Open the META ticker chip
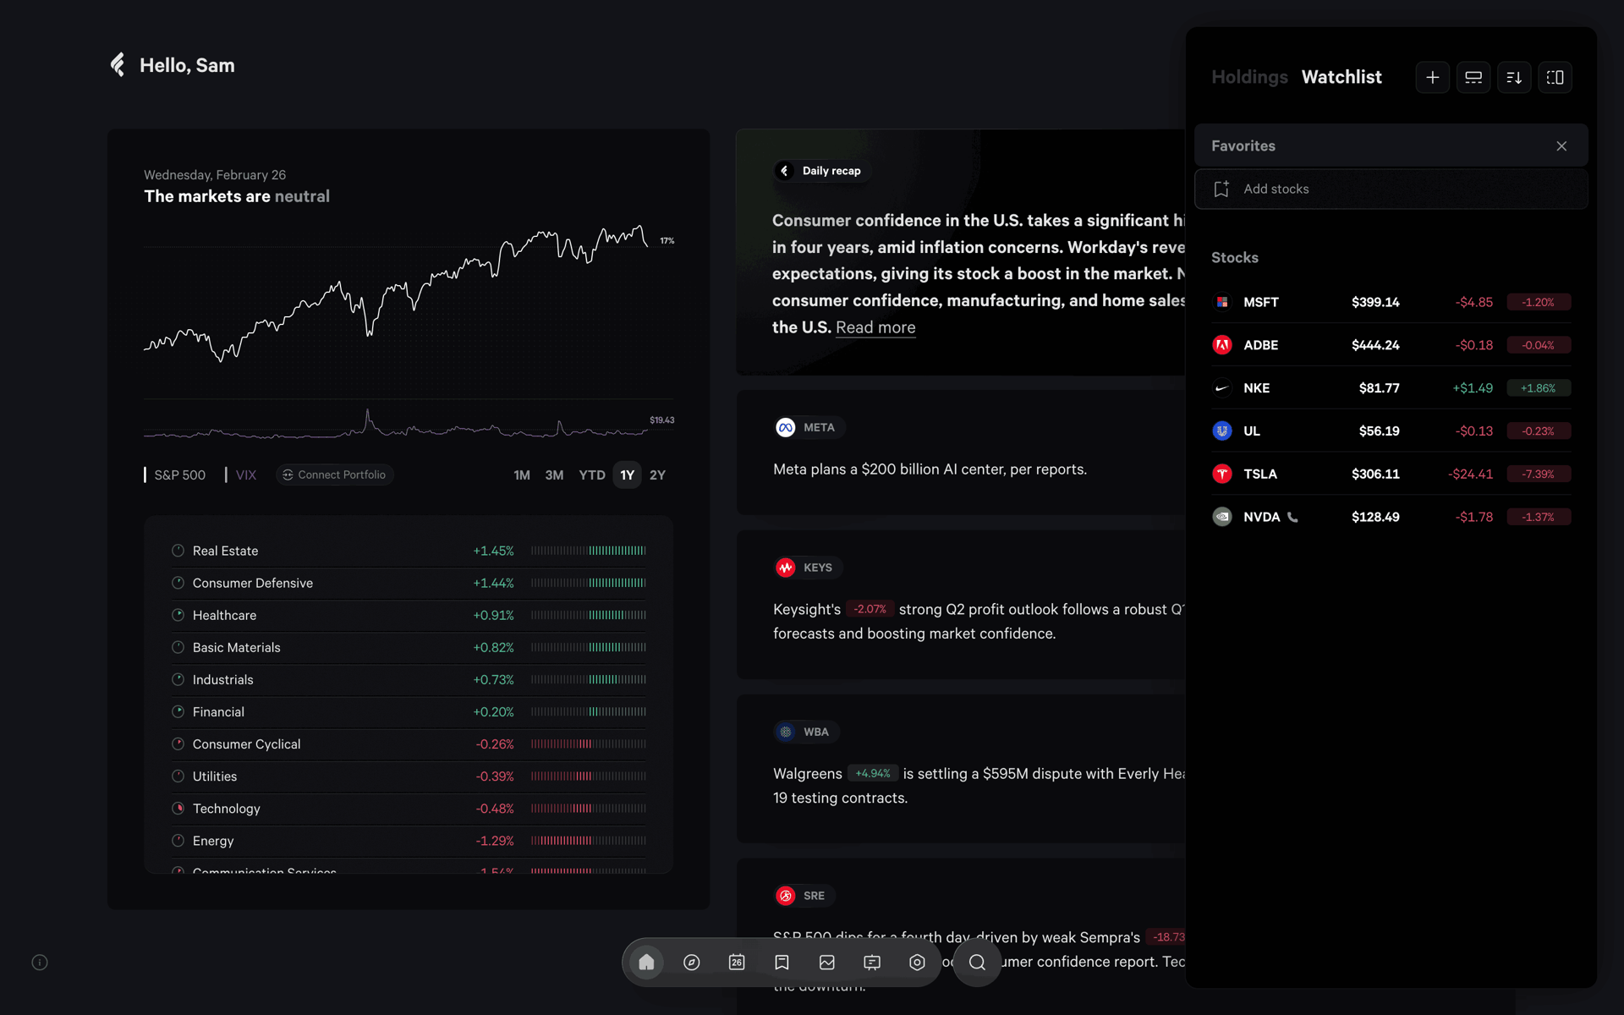 pos(809,427)
